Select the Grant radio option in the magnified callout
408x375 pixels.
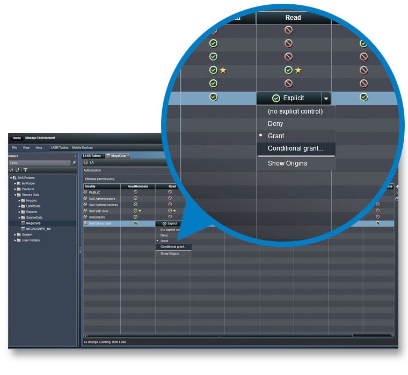point(276,136)
